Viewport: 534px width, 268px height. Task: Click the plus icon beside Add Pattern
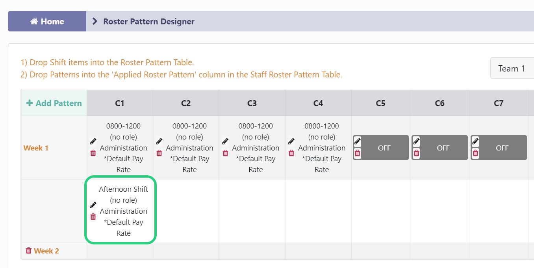30,103
